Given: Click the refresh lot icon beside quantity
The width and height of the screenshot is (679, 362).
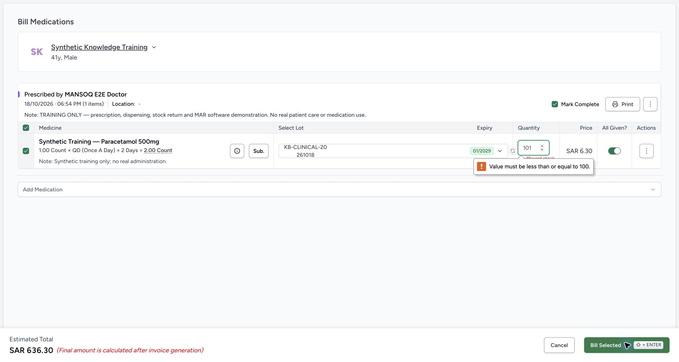Looking at the screenshot, I should 513,151.
